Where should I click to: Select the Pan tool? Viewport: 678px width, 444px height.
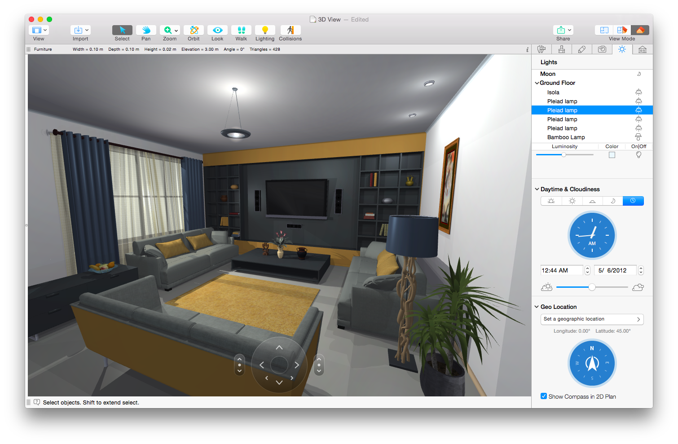click(146, 31)
